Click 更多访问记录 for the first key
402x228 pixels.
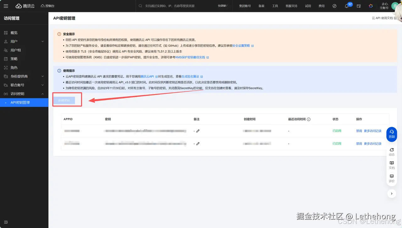coord(372,131)
